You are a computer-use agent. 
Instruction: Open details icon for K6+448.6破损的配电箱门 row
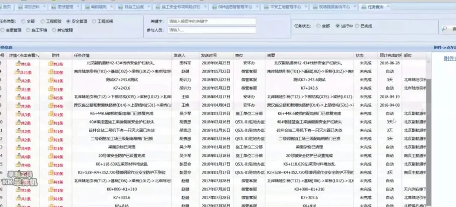(x=18, y=114)
